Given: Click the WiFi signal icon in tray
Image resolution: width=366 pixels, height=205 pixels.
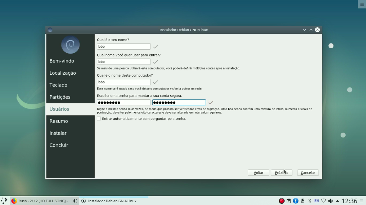Looking at the screenshot, I should pyautogui.click(x=323, y=201).
